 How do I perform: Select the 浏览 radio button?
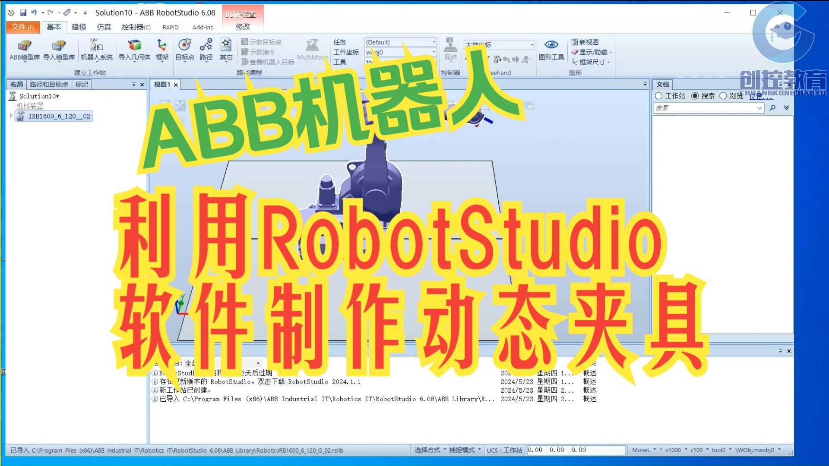[x=723, y=96]
